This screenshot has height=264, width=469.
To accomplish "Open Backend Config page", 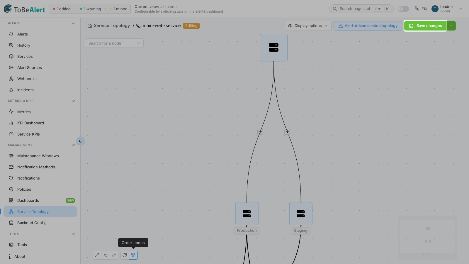I will pyautogui.click(x=40, y=223).
